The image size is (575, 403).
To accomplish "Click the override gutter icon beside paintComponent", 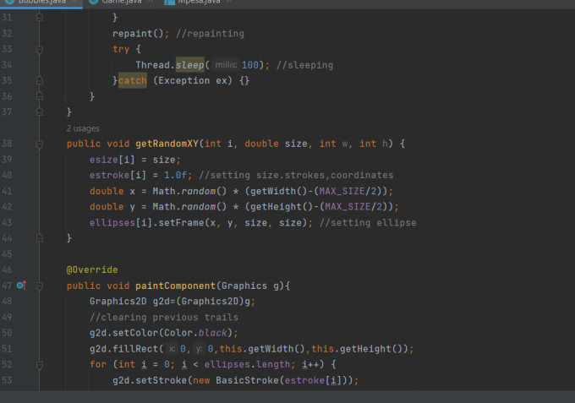I will pos(21,285).
